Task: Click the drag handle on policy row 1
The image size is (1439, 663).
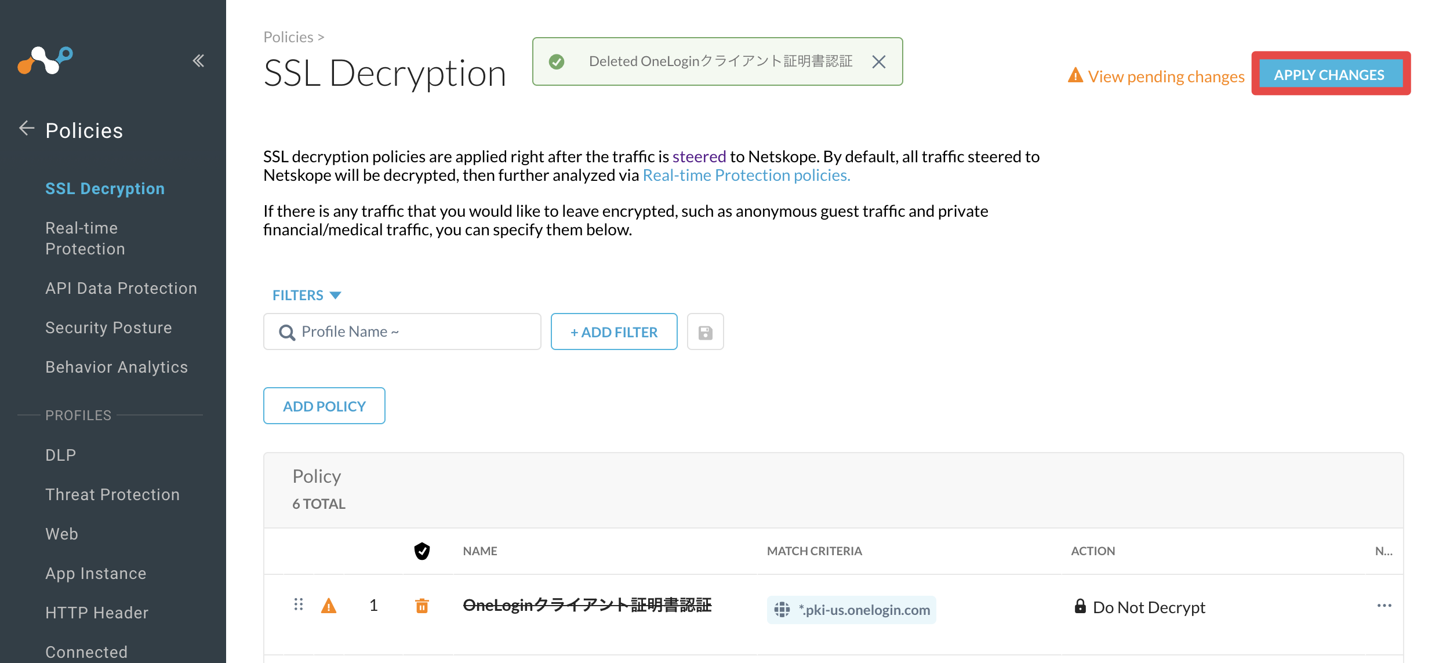Action: pos(299,605)
